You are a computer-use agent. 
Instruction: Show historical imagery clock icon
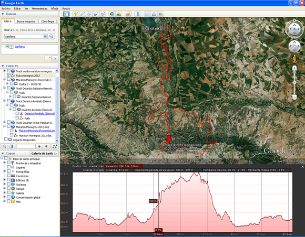[x=112, y=14]
